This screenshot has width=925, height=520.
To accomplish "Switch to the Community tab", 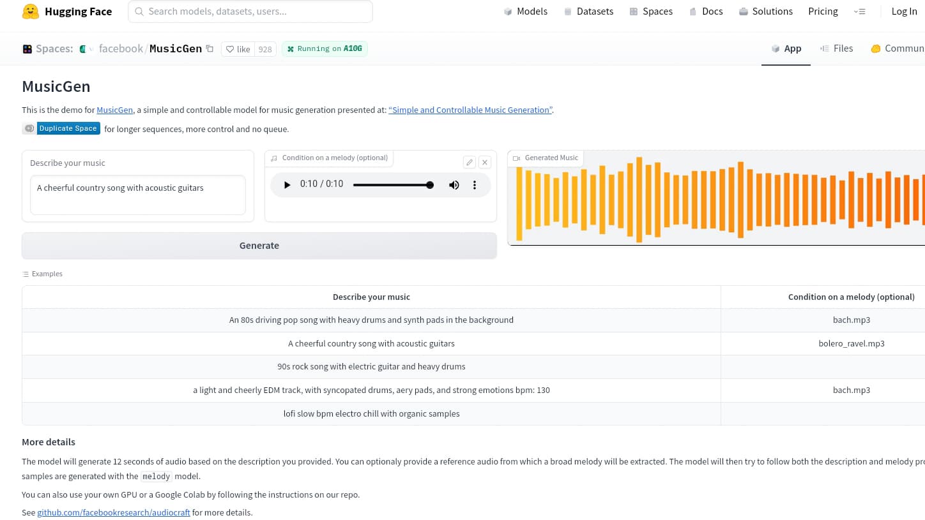I will click(x=898, y=48).
